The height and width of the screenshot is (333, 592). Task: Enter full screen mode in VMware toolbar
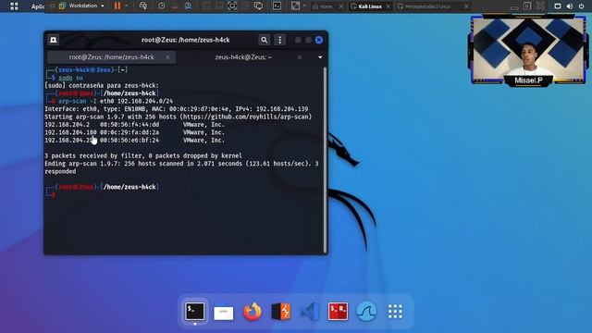[x=232, y=6]
